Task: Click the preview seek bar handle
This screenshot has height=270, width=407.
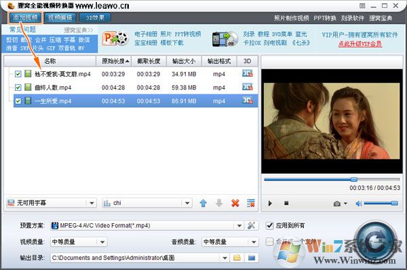Action: (x=354, y=179)
